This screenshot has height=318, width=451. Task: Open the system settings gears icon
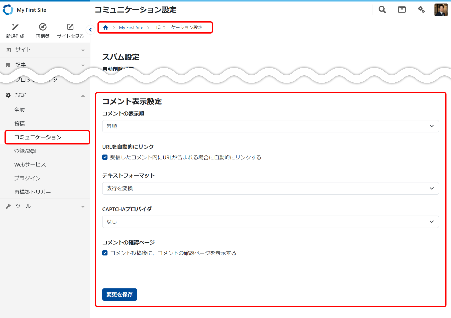421,10
